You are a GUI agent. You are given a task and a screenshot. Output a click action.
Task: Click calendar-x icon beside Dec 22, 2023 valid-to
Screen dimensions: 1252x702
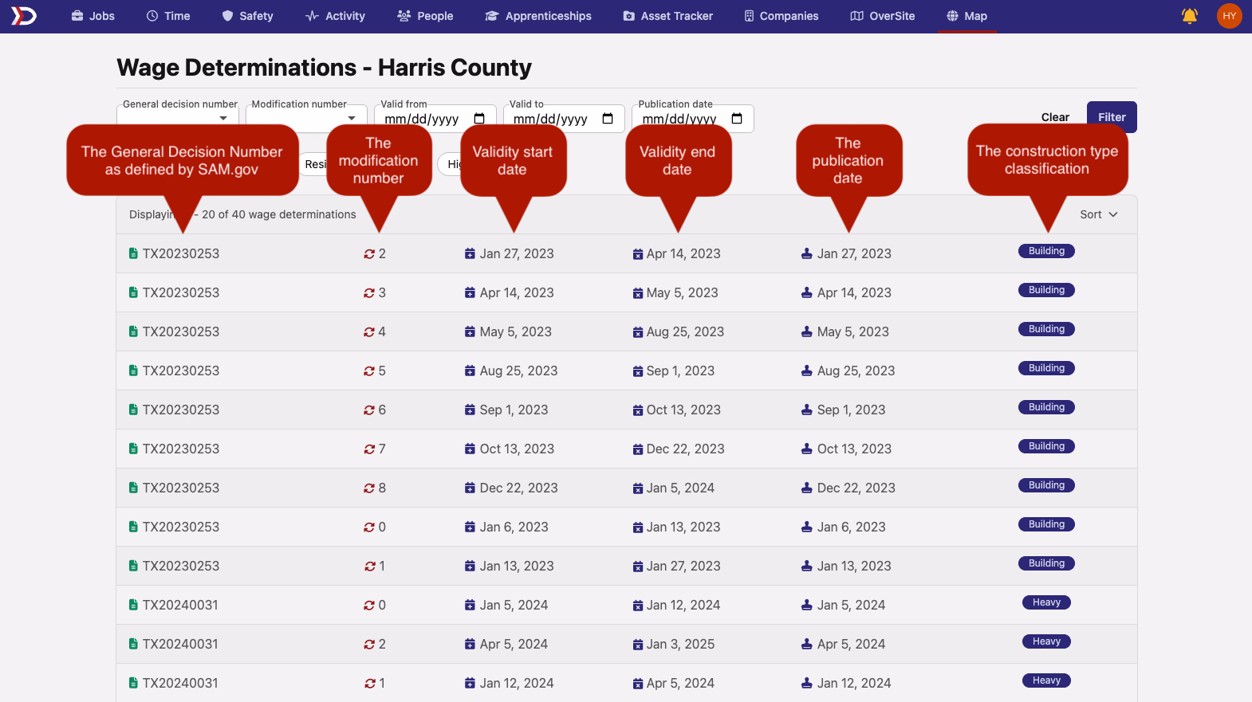[638, 449]
